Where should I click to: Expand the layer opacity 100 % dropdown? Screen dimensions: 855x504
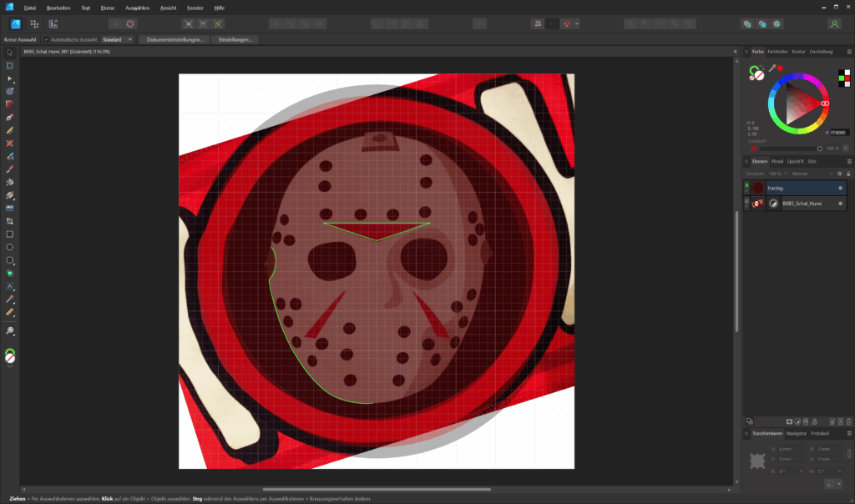778,174
